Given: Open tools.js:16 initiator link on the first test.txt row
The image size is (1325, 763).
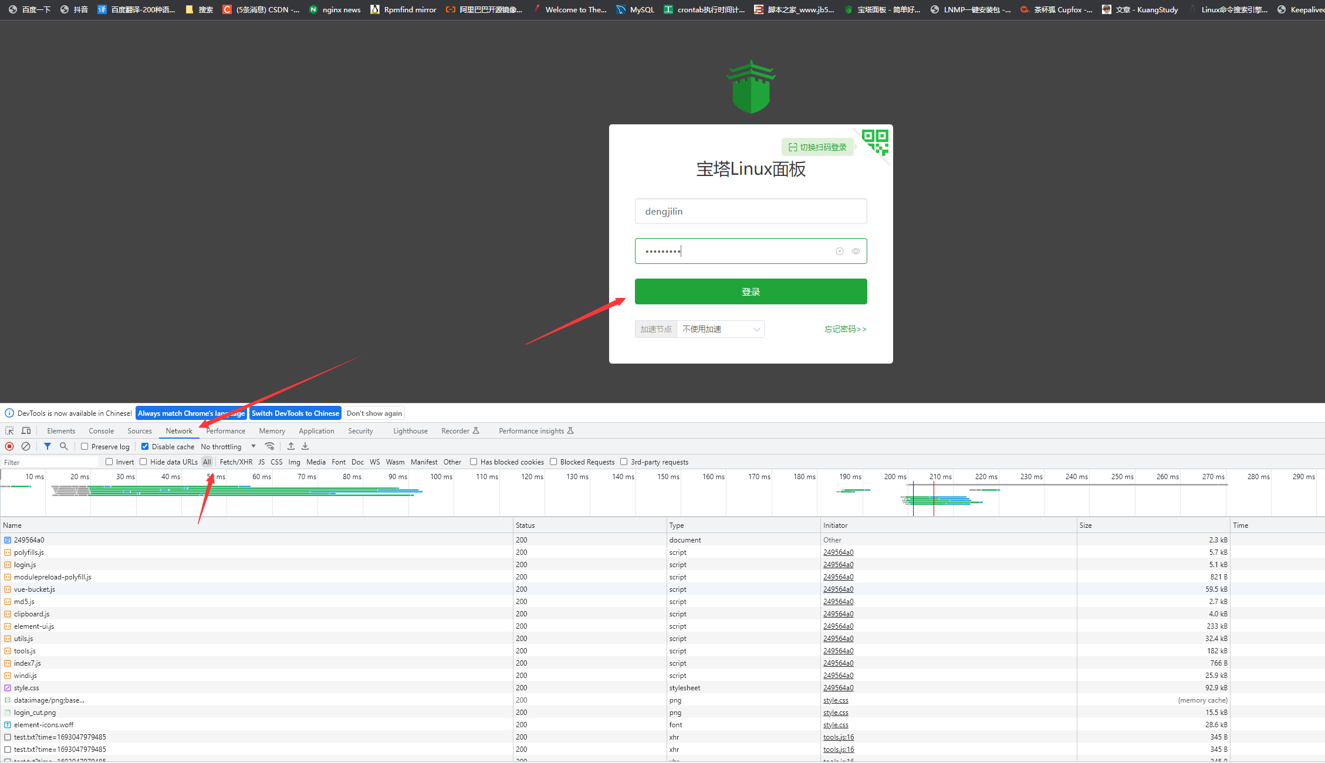Looking at the screenshot, I should tap(839, 737).
